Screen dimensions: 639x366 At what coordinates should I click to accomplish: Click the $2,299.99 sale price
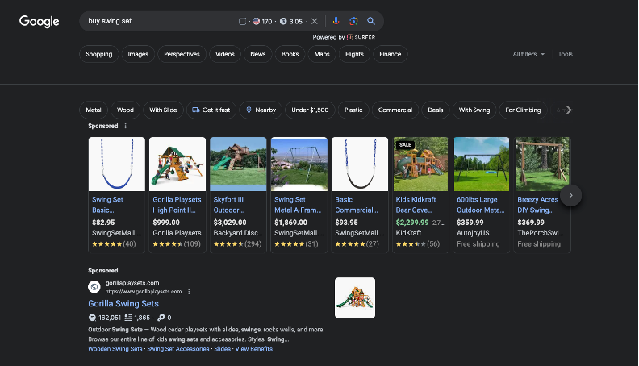[x=412, y=223]
